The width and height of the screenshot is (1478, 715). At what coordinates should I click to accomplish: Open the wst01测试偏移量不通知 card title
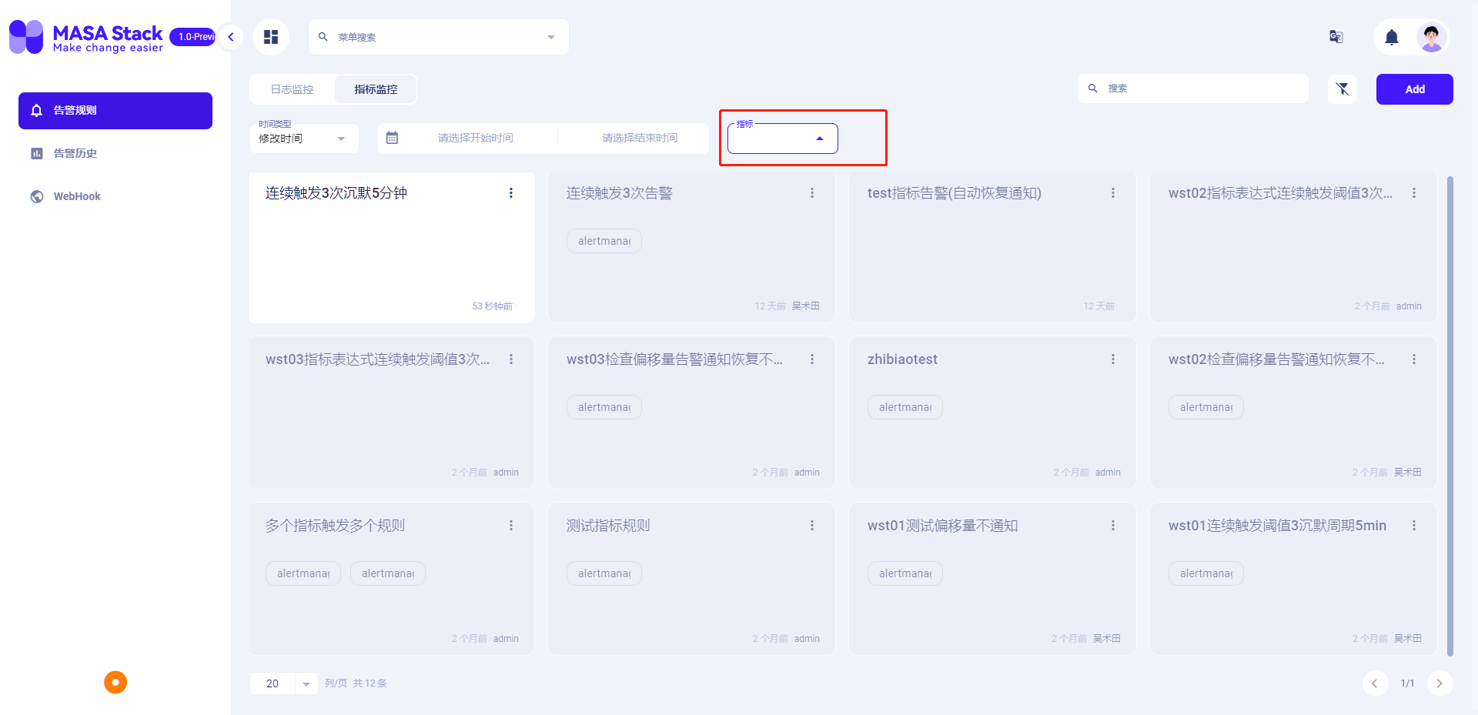[x=943, y=526]
